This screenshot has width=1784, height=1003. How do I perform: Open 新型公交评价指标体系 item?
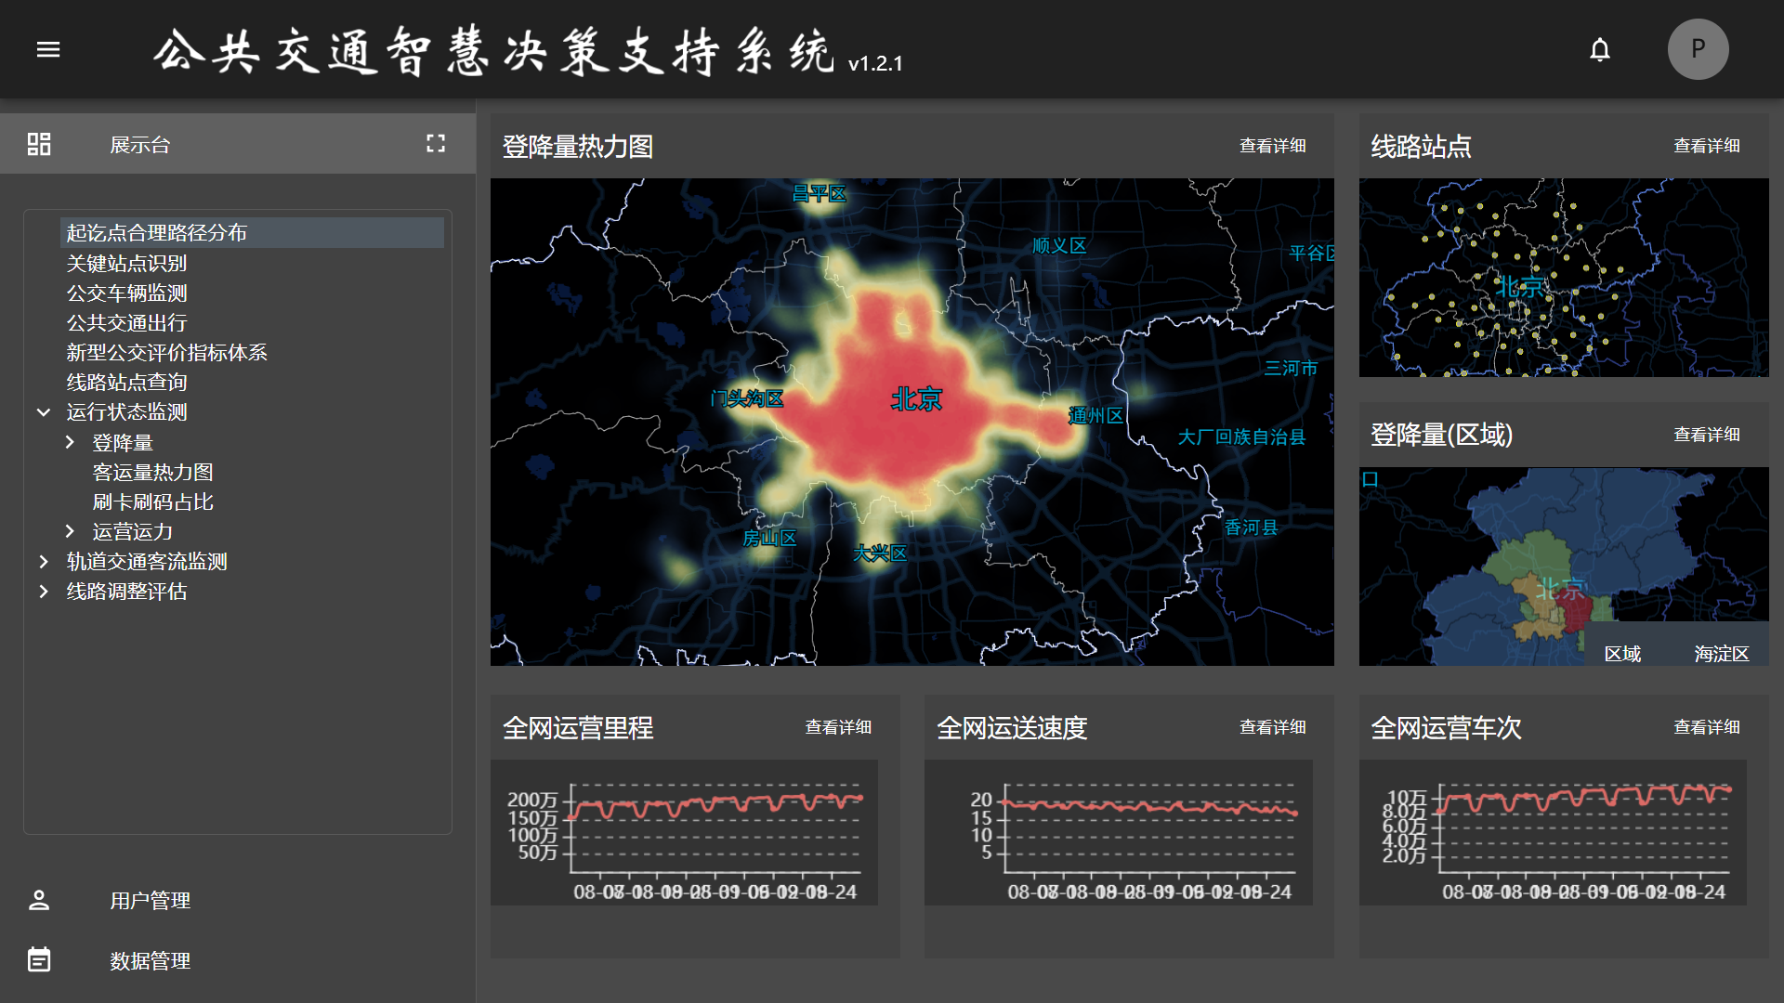tap(166, 353)
